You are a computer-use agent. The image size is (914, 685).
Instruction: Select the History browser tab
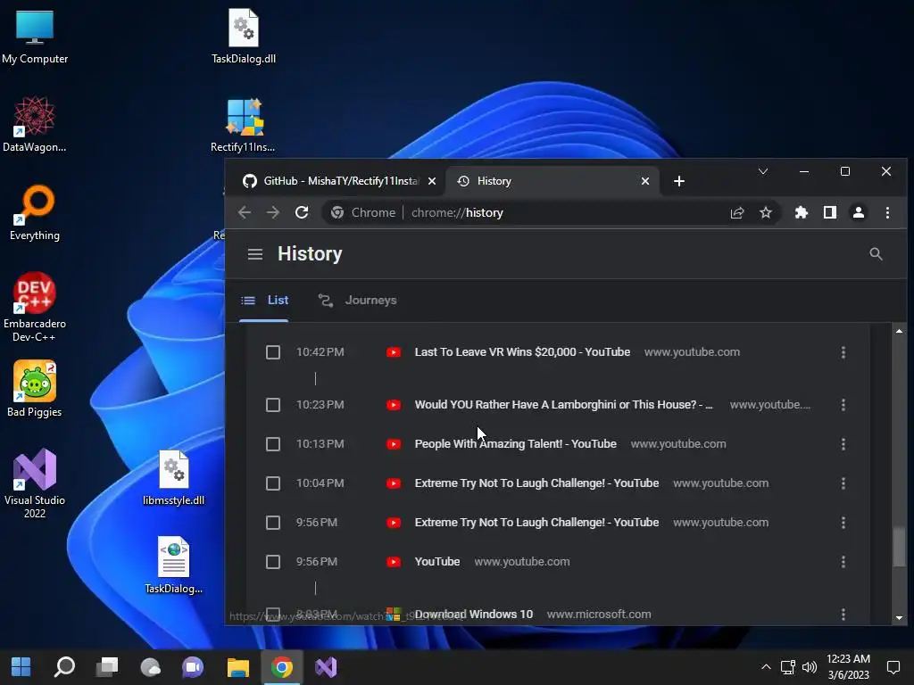[x=553, y=181]
